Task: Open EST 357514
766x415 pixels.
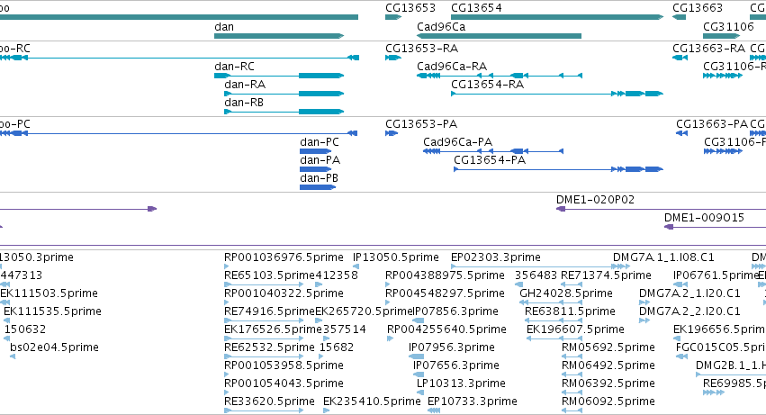Action: [x=345, y=330]
